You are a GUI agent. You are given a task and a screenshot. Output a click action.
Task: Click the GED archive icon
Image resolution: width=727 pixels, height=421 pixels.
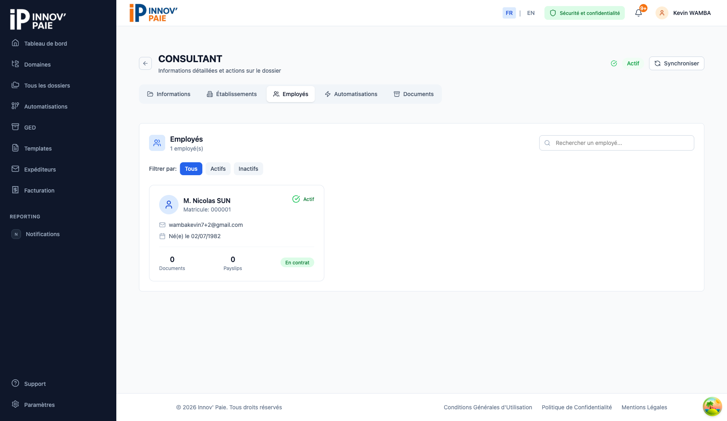tap(15, 127)
